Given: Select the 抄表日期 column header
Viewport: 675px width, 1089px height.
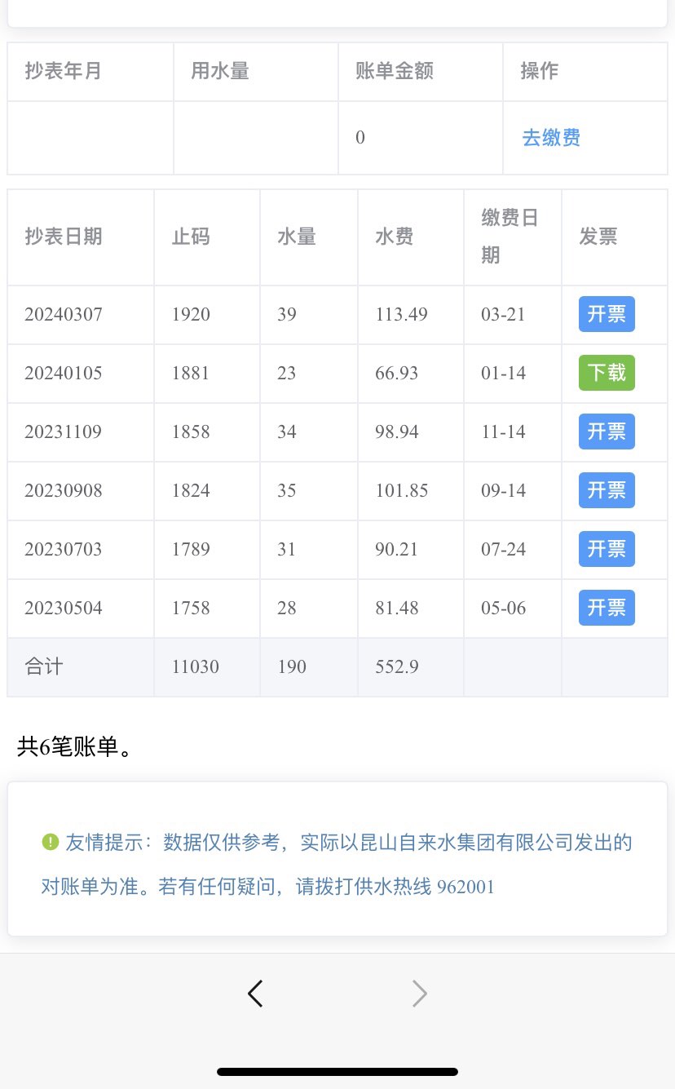Looking at the screenshot, I should pyautogui.click(x=64, y=237).
